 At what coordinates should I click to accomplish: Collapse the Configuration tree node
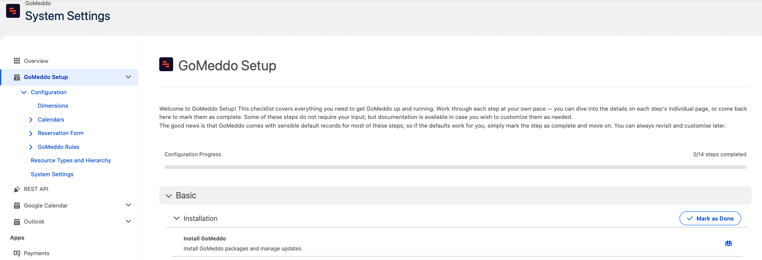(x=24, y=92)
